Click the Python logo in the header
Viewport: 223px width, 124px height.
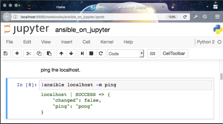[218, 29]
